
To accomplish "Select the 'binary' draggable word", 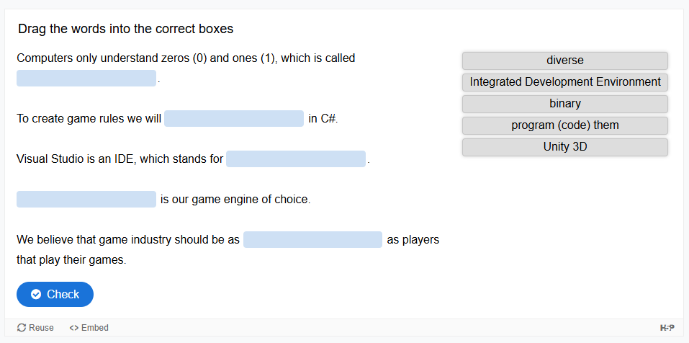I will [x=564, y=104].
